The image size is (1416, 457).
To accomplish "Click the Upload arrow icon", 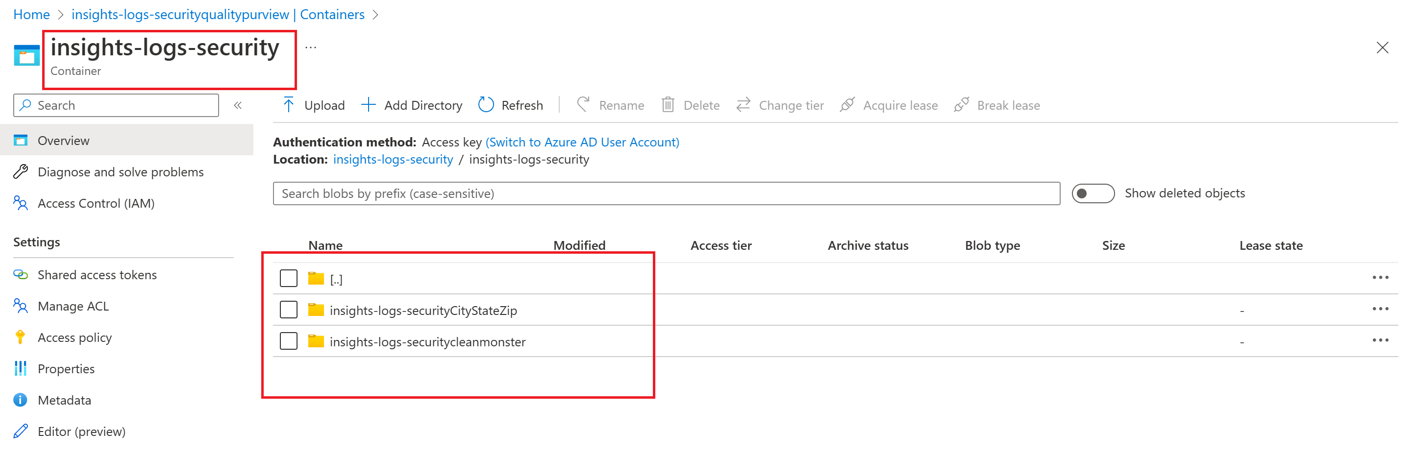I will [288, 104].
